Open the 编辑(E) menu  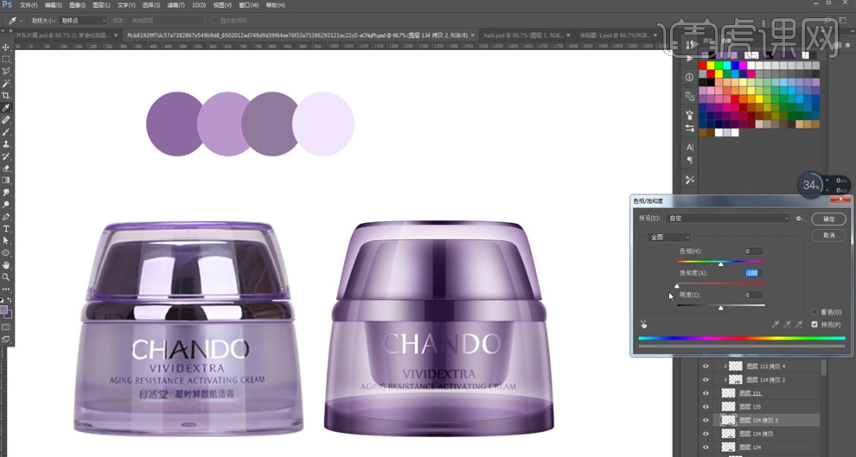click(x=54, y=5)
